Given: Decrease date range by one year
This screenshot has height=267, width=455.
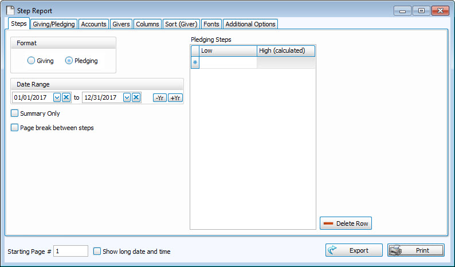Looking at the screenshot, I should 160,97.
